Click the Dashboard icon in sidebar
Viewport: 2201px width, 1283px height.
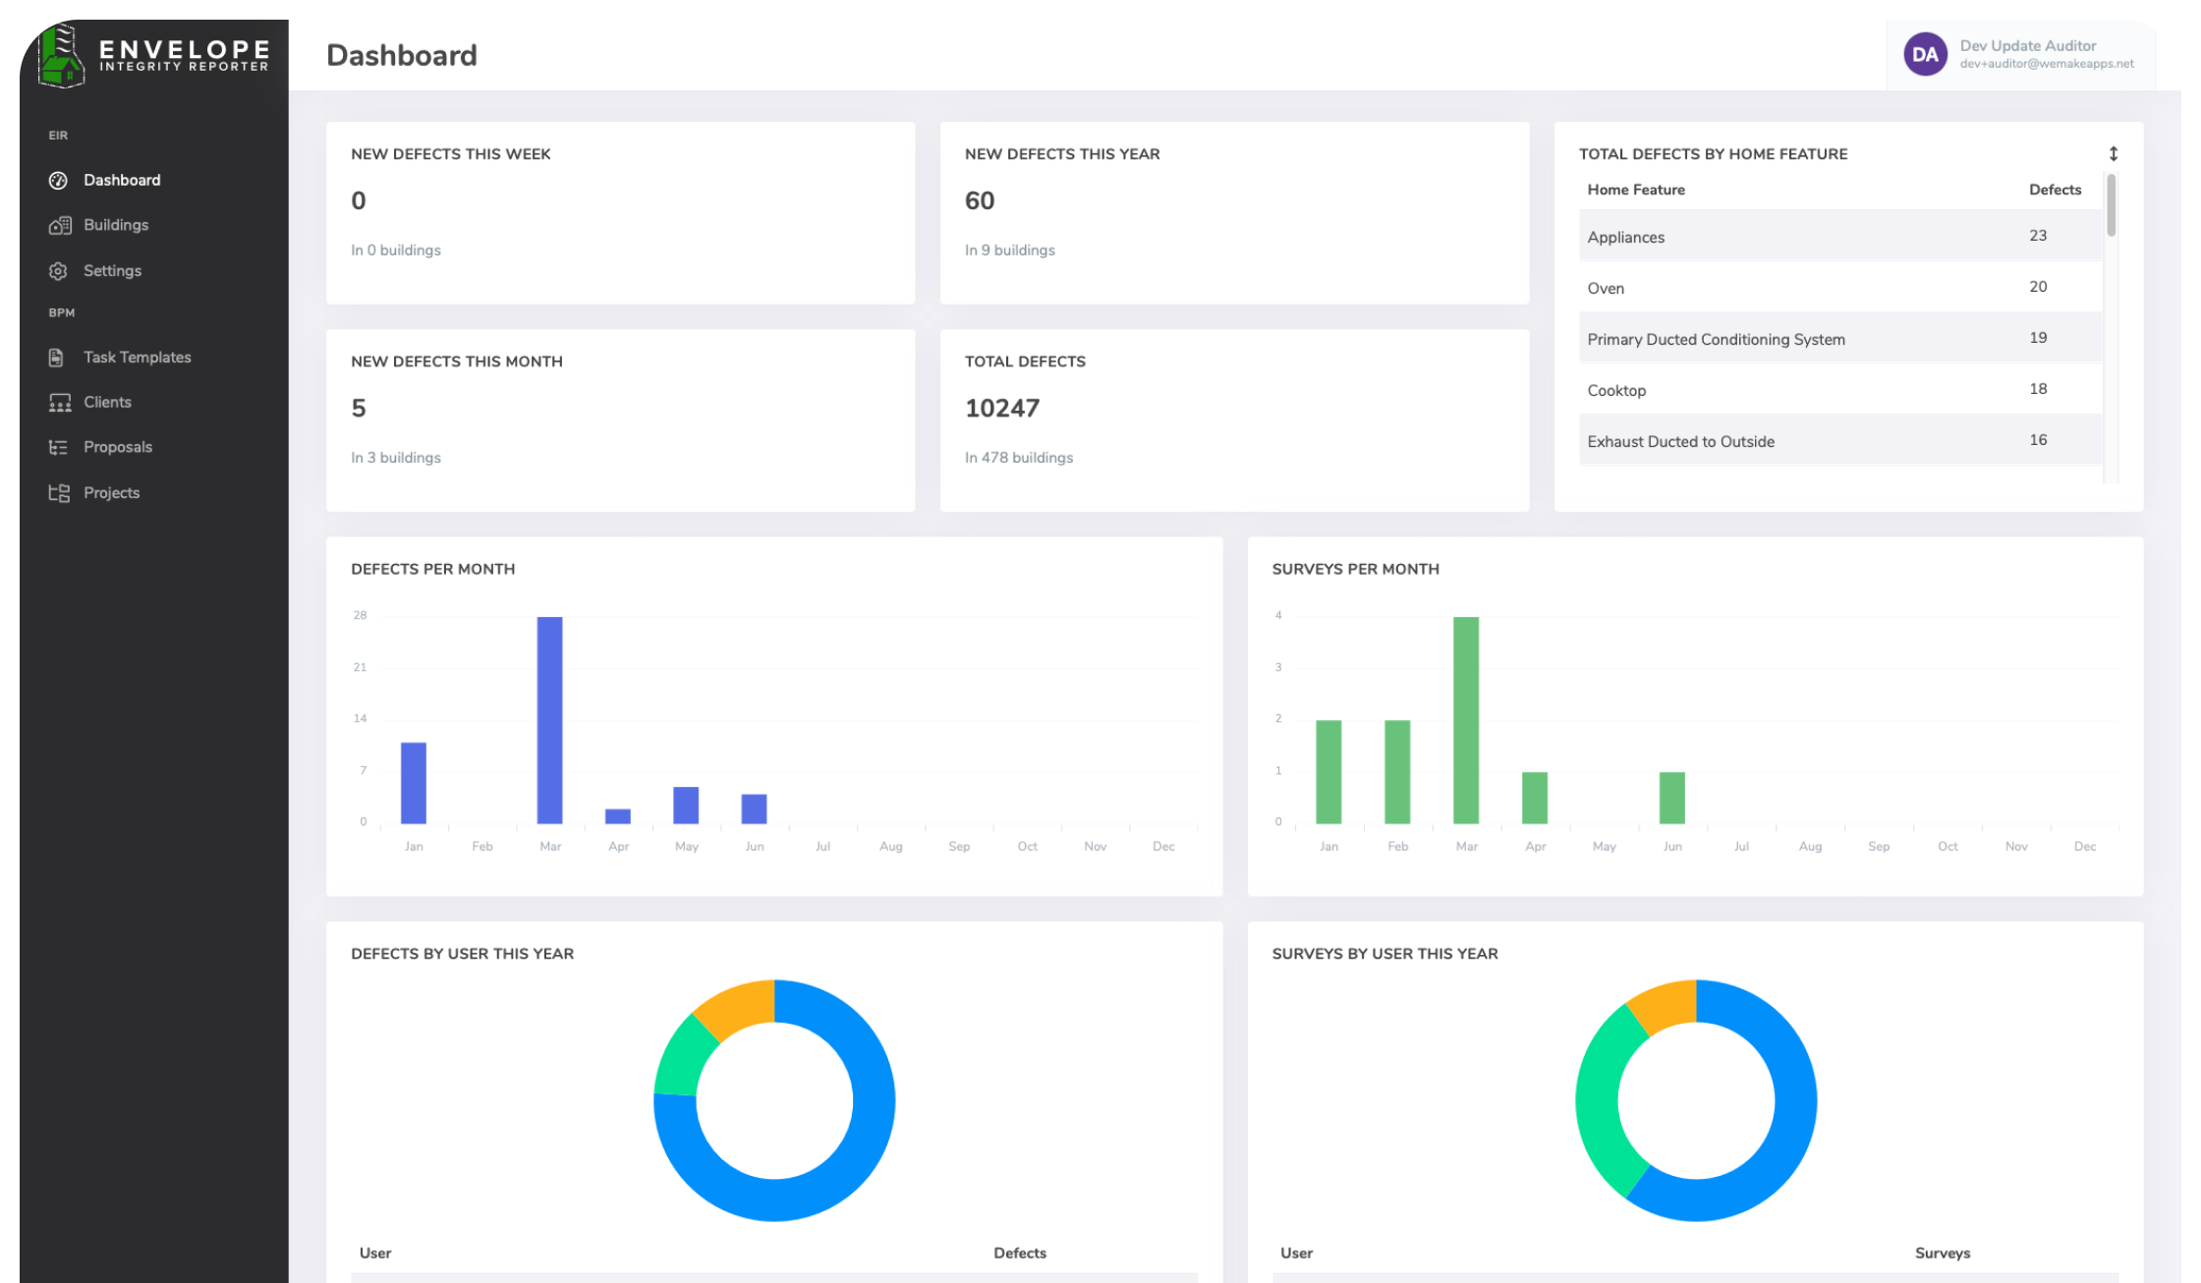[57, 179]
